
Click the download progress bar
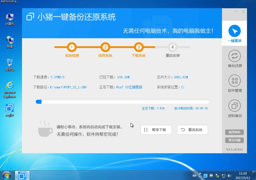click(x=122, y=102)
